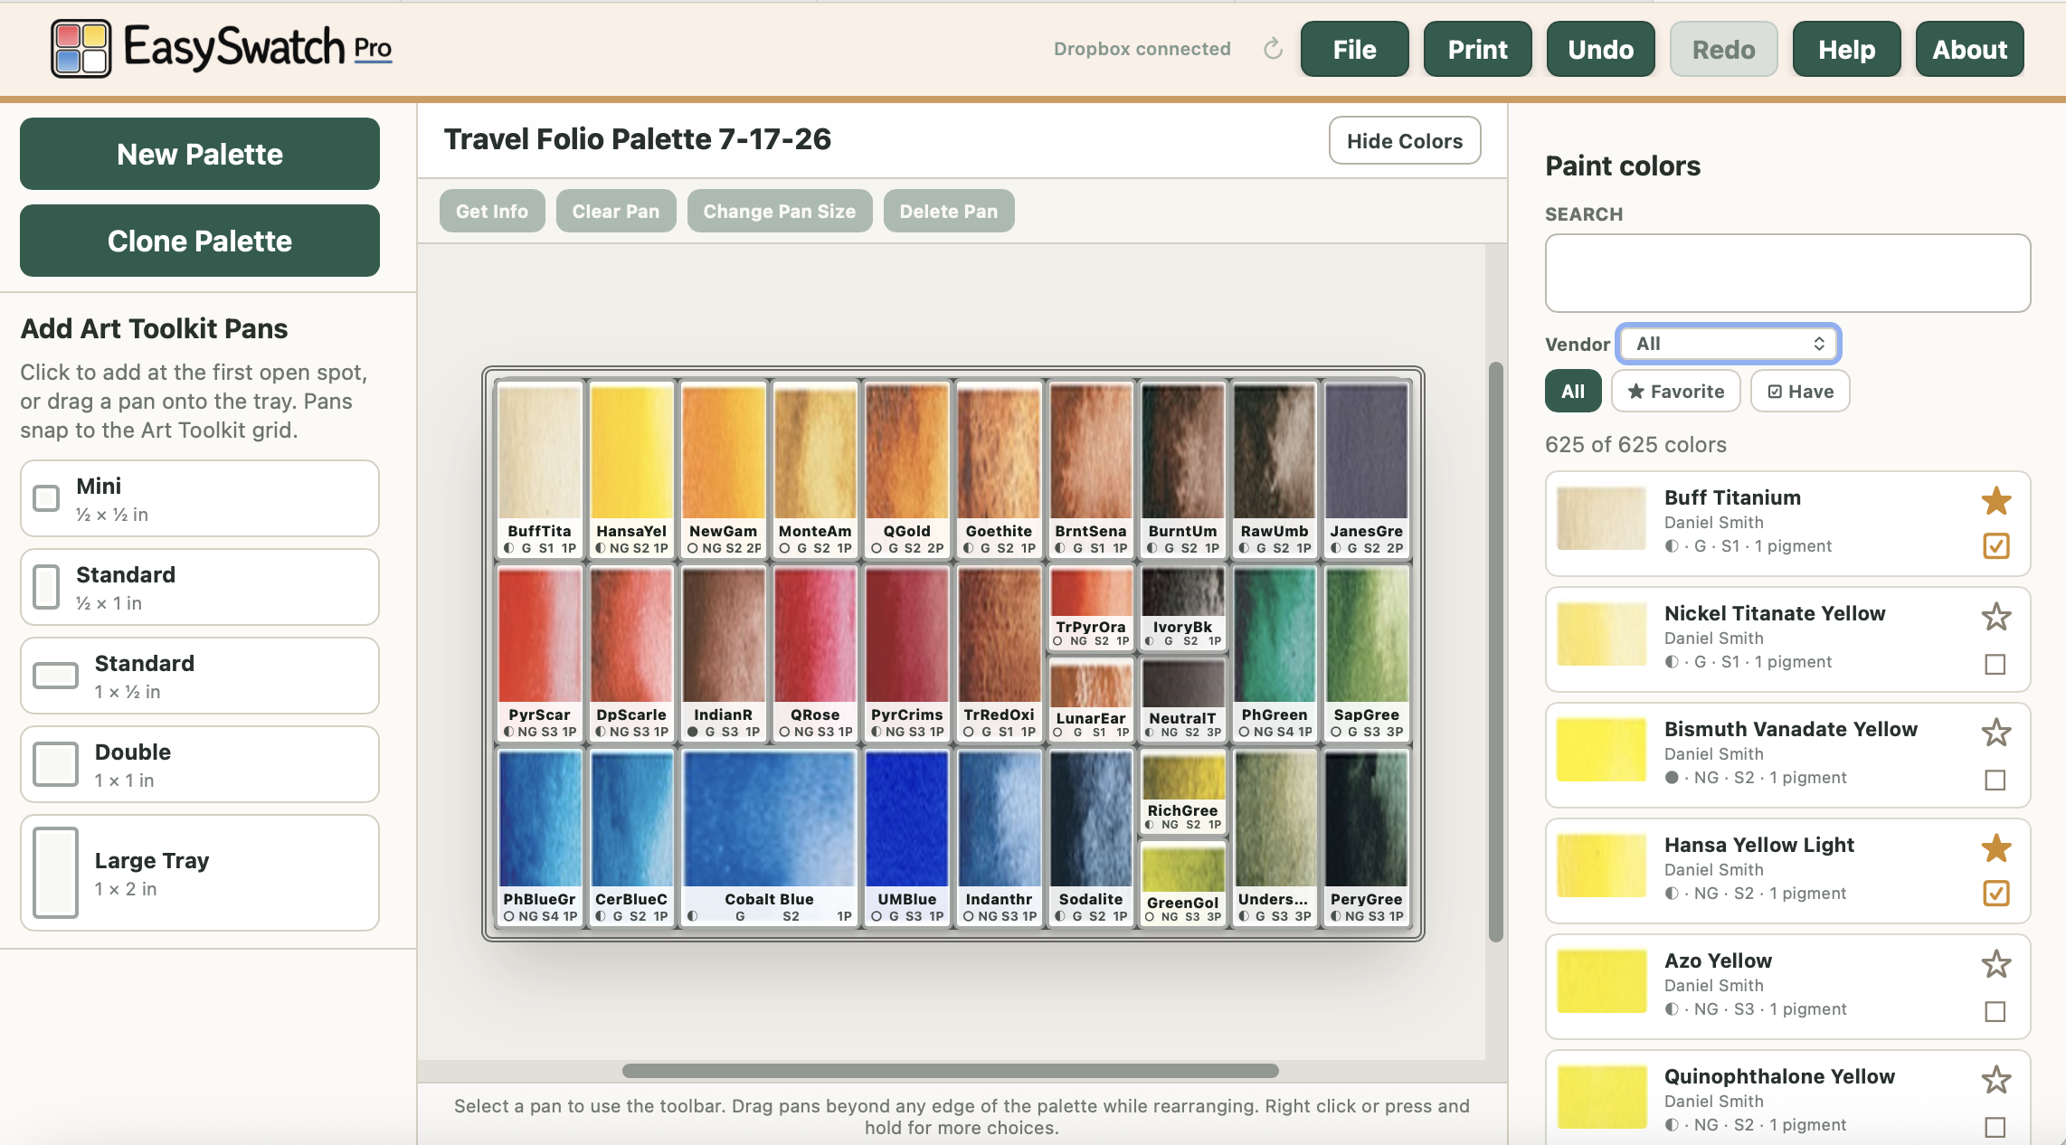Click Delete Pan

coord(949,211)
